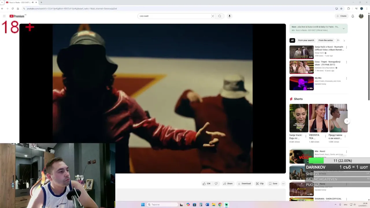Select the All filter chip

tap(292, 40)
